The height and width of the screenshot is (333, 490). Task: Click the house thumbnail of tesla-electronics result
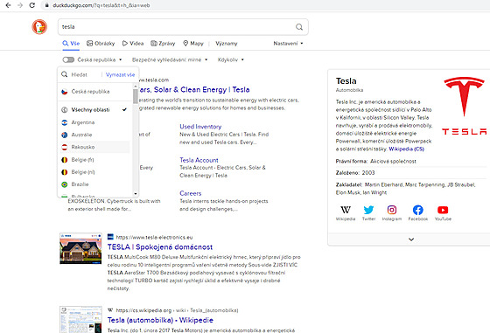pyautogui.click(x=80, y=248)
